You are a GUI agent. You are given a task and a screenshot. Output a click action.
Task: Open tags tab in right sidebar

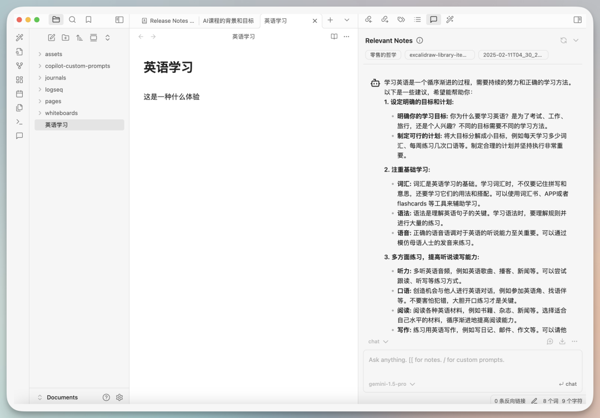tap(401, 19)
